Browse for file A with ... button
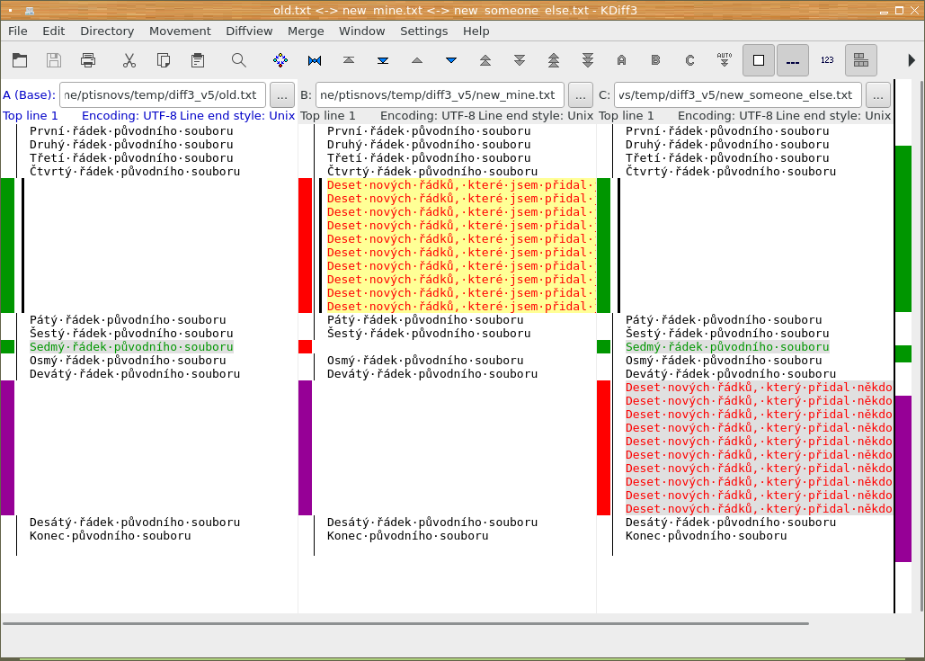 281,94
